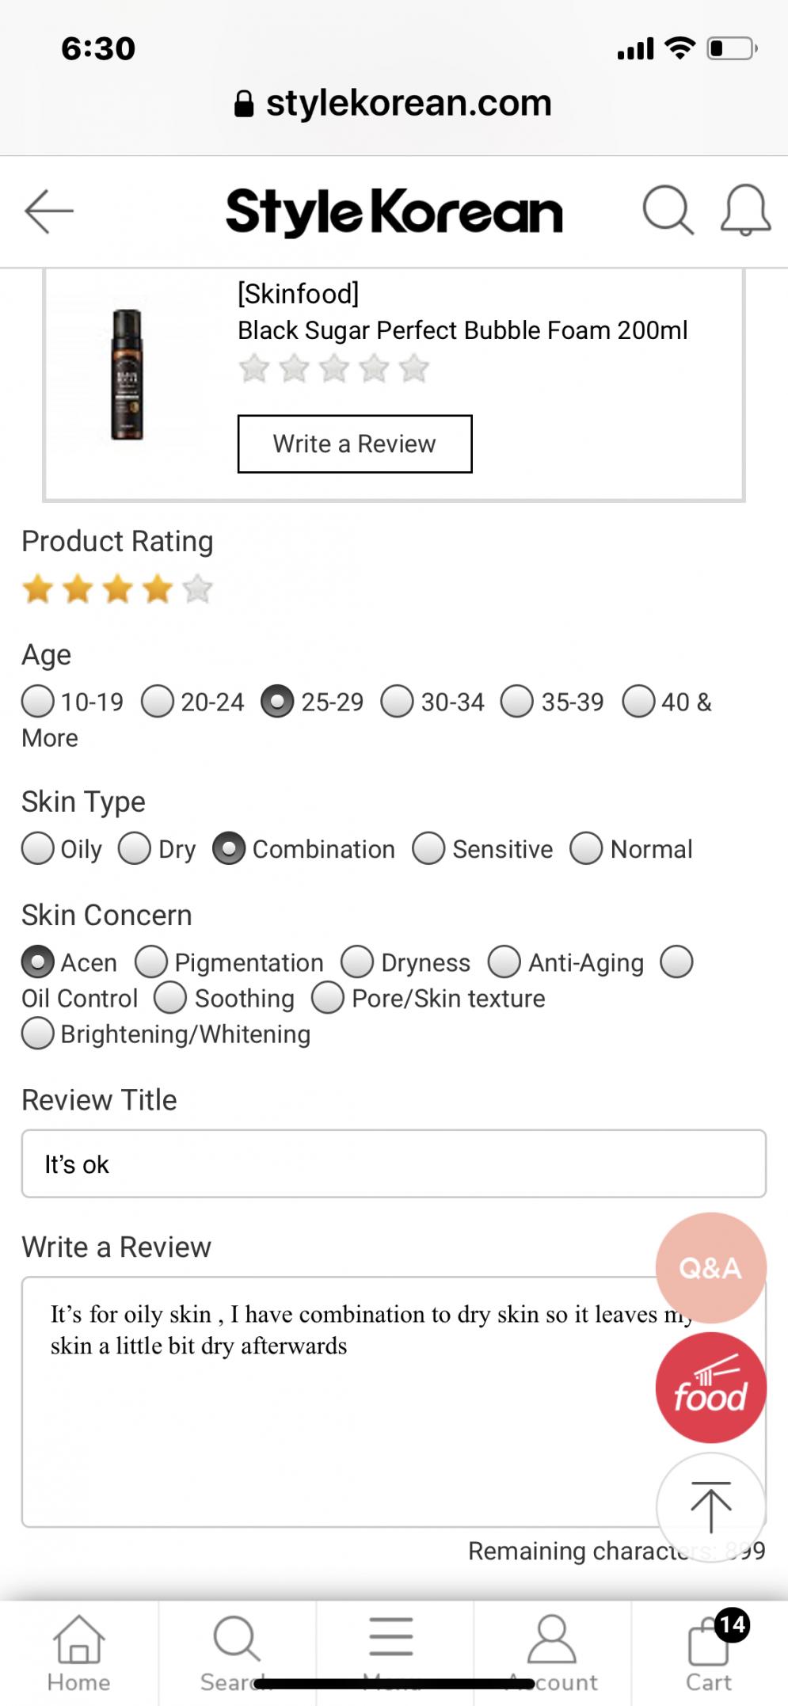The height and width of the screenshot is (1706, 788).
Task: Focus the Review Title input field
Action: point(394,1163)
